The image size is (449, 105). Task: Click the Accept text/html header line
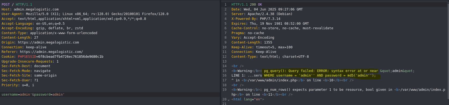click(x=74, y=19)
